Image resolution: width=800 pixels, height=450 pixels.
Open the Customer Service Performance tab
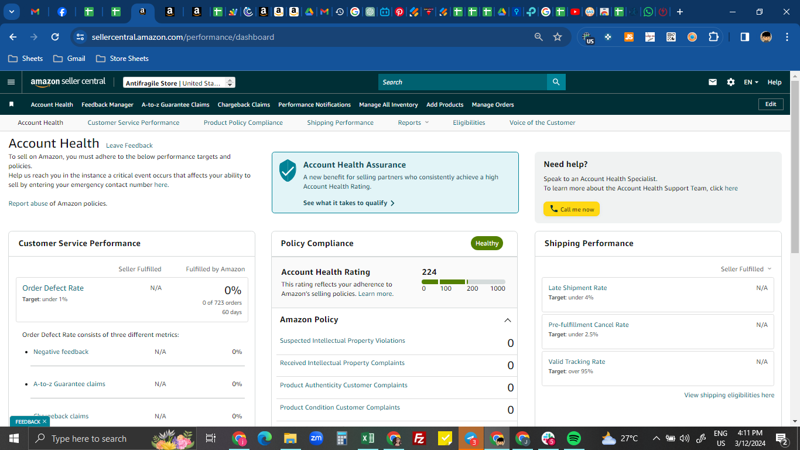(134, 122)
